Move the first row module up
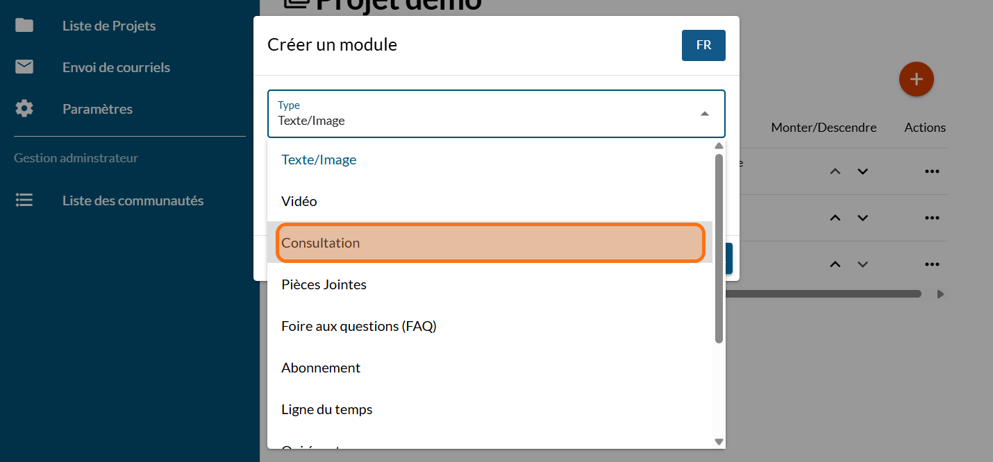This screenshot has height=462, width=993. [x=835, y=171]
